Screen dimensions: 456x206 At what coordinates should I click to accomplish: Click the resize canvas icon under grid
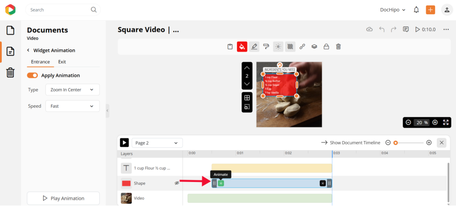pyautogui.click(x=247, y=107)
